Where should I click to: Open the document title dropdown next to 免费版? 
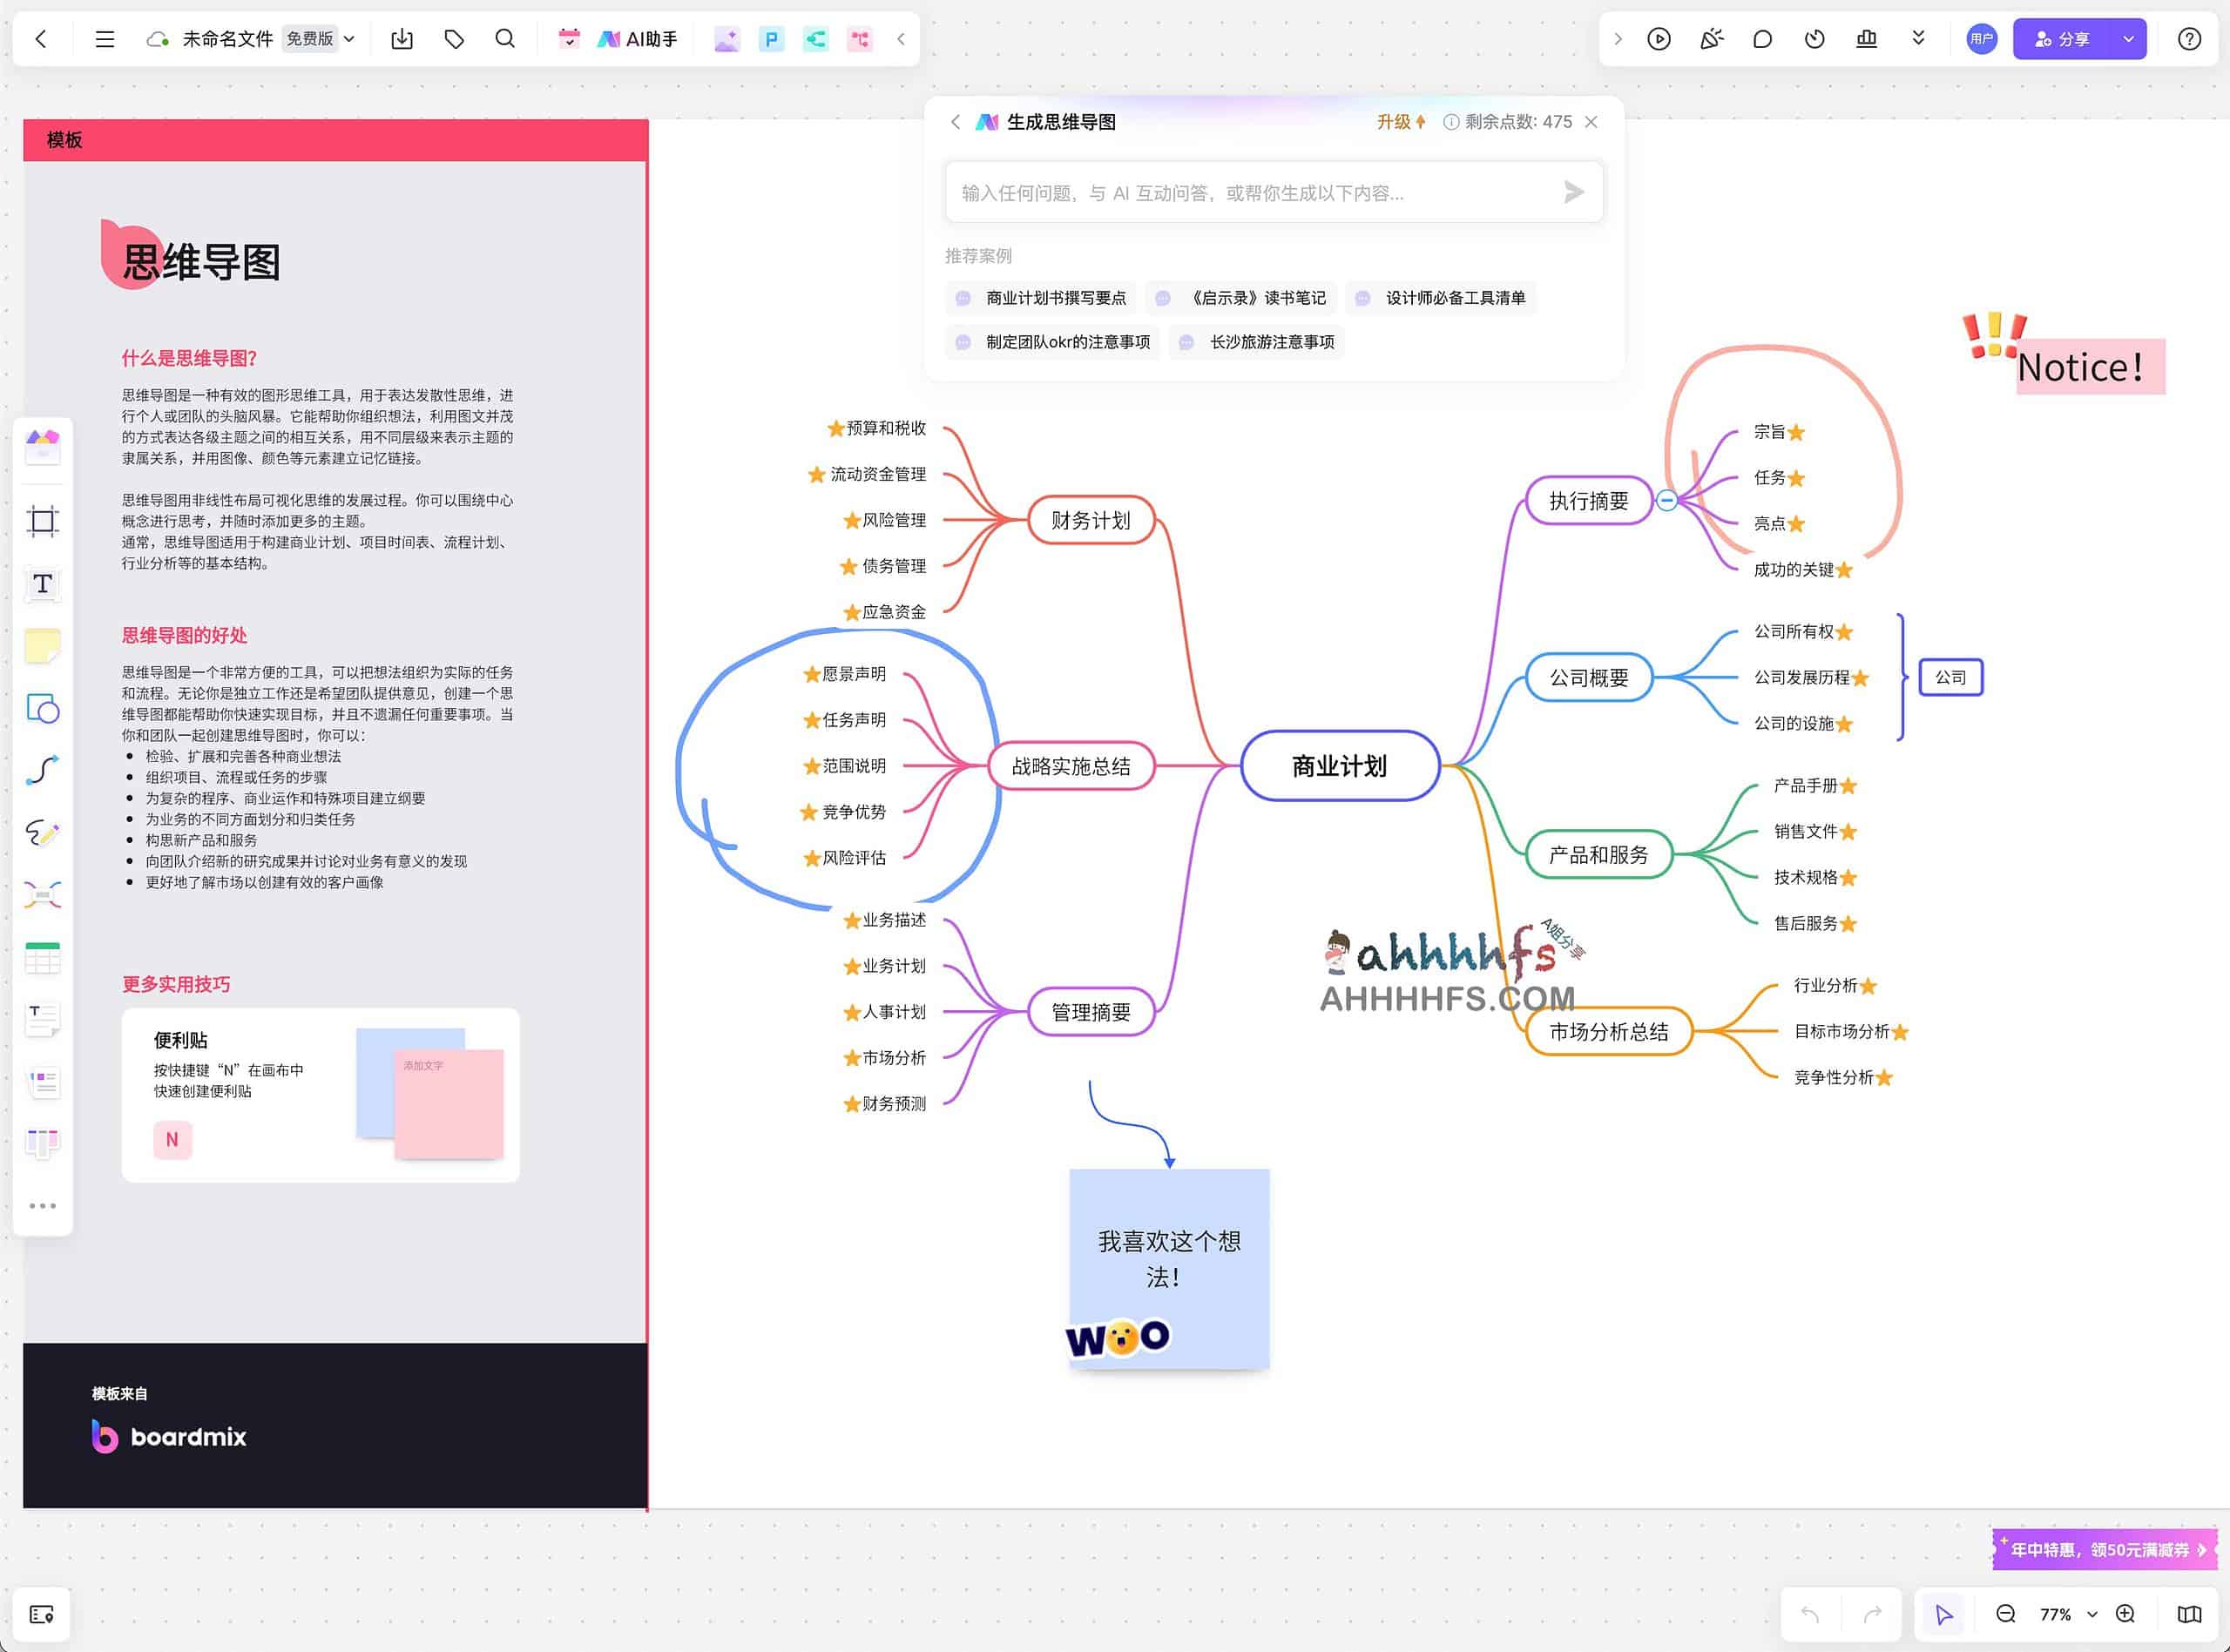[x=350, y=39]
